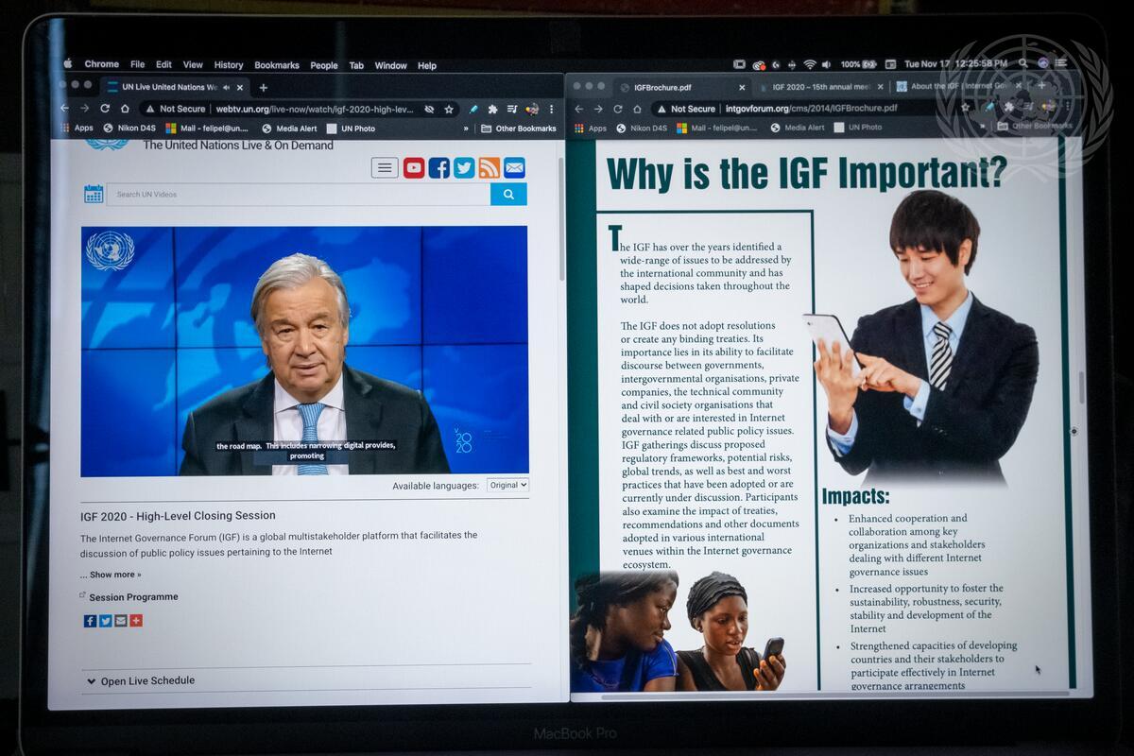Bookmark the webtv.un.org page with the star
This screenshot has height=756, width=1134.
click(x=449, y=109)
